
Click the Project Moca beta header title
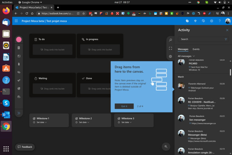(x=44, y=21)
